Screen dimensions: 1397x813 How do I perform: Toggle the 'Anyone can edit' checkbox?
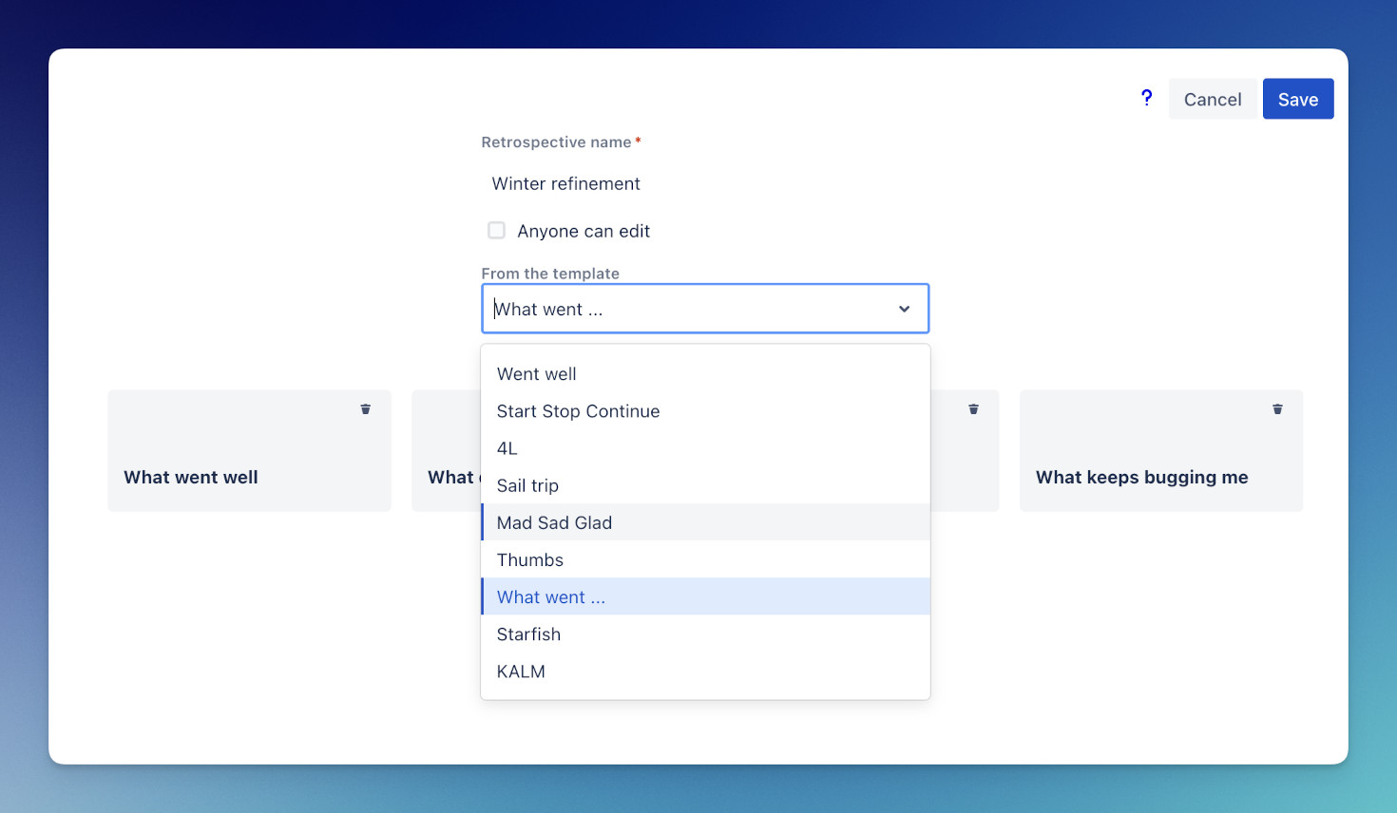[496, 230]
